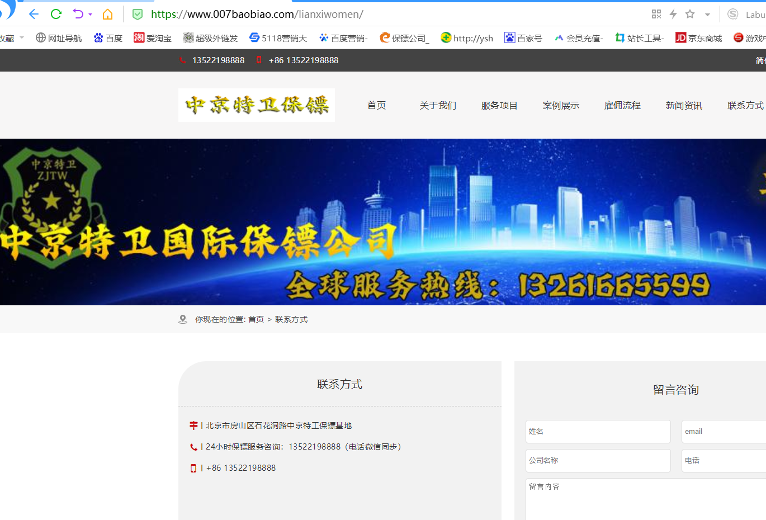Bookmark page with the star icon

[690, 14]
